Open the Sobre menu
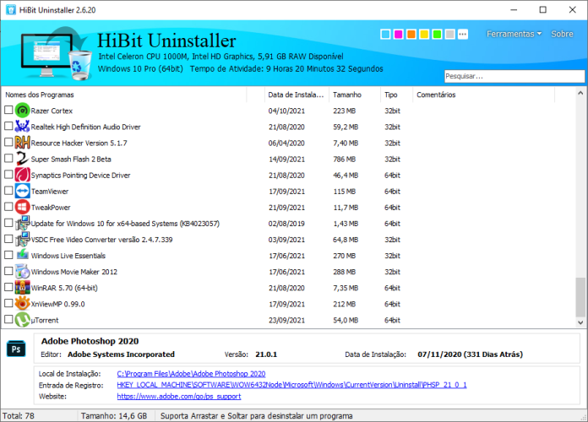Screen dimensions: 588x422 point(562,34)
